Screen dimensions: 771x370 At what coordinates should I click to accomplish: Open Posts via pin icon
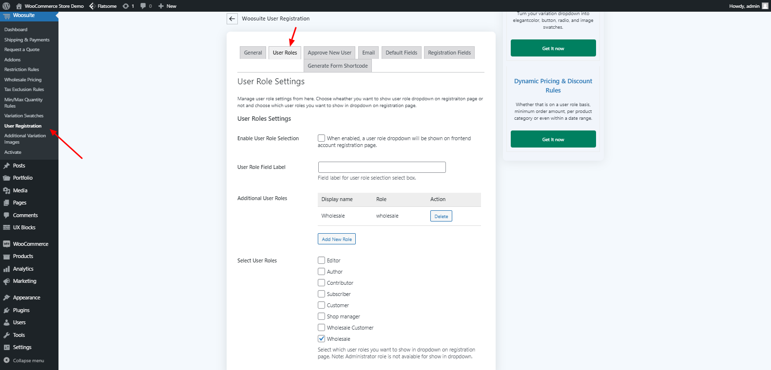click(x=6, y=166)
